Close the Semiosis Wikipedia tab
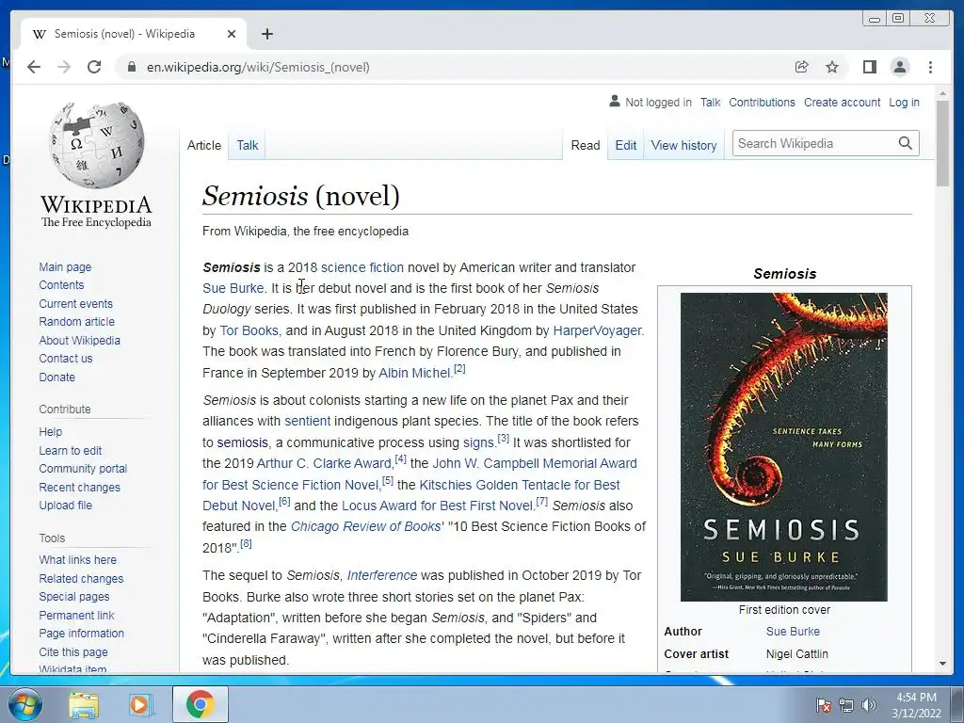This screenshot has height=723, width=964. click(232, 34)
